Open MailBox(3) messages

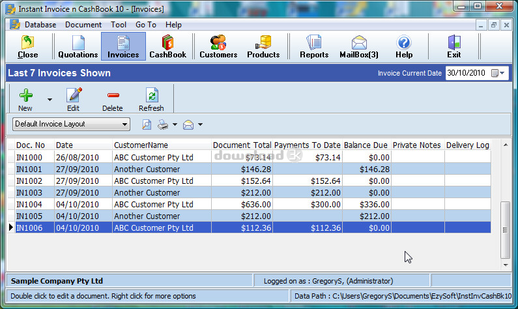pyautogui.click(x=359, y=46)
